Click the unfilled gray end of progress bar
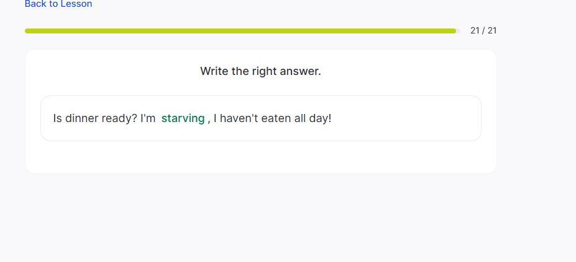576x262 pixels. point(458,30)
